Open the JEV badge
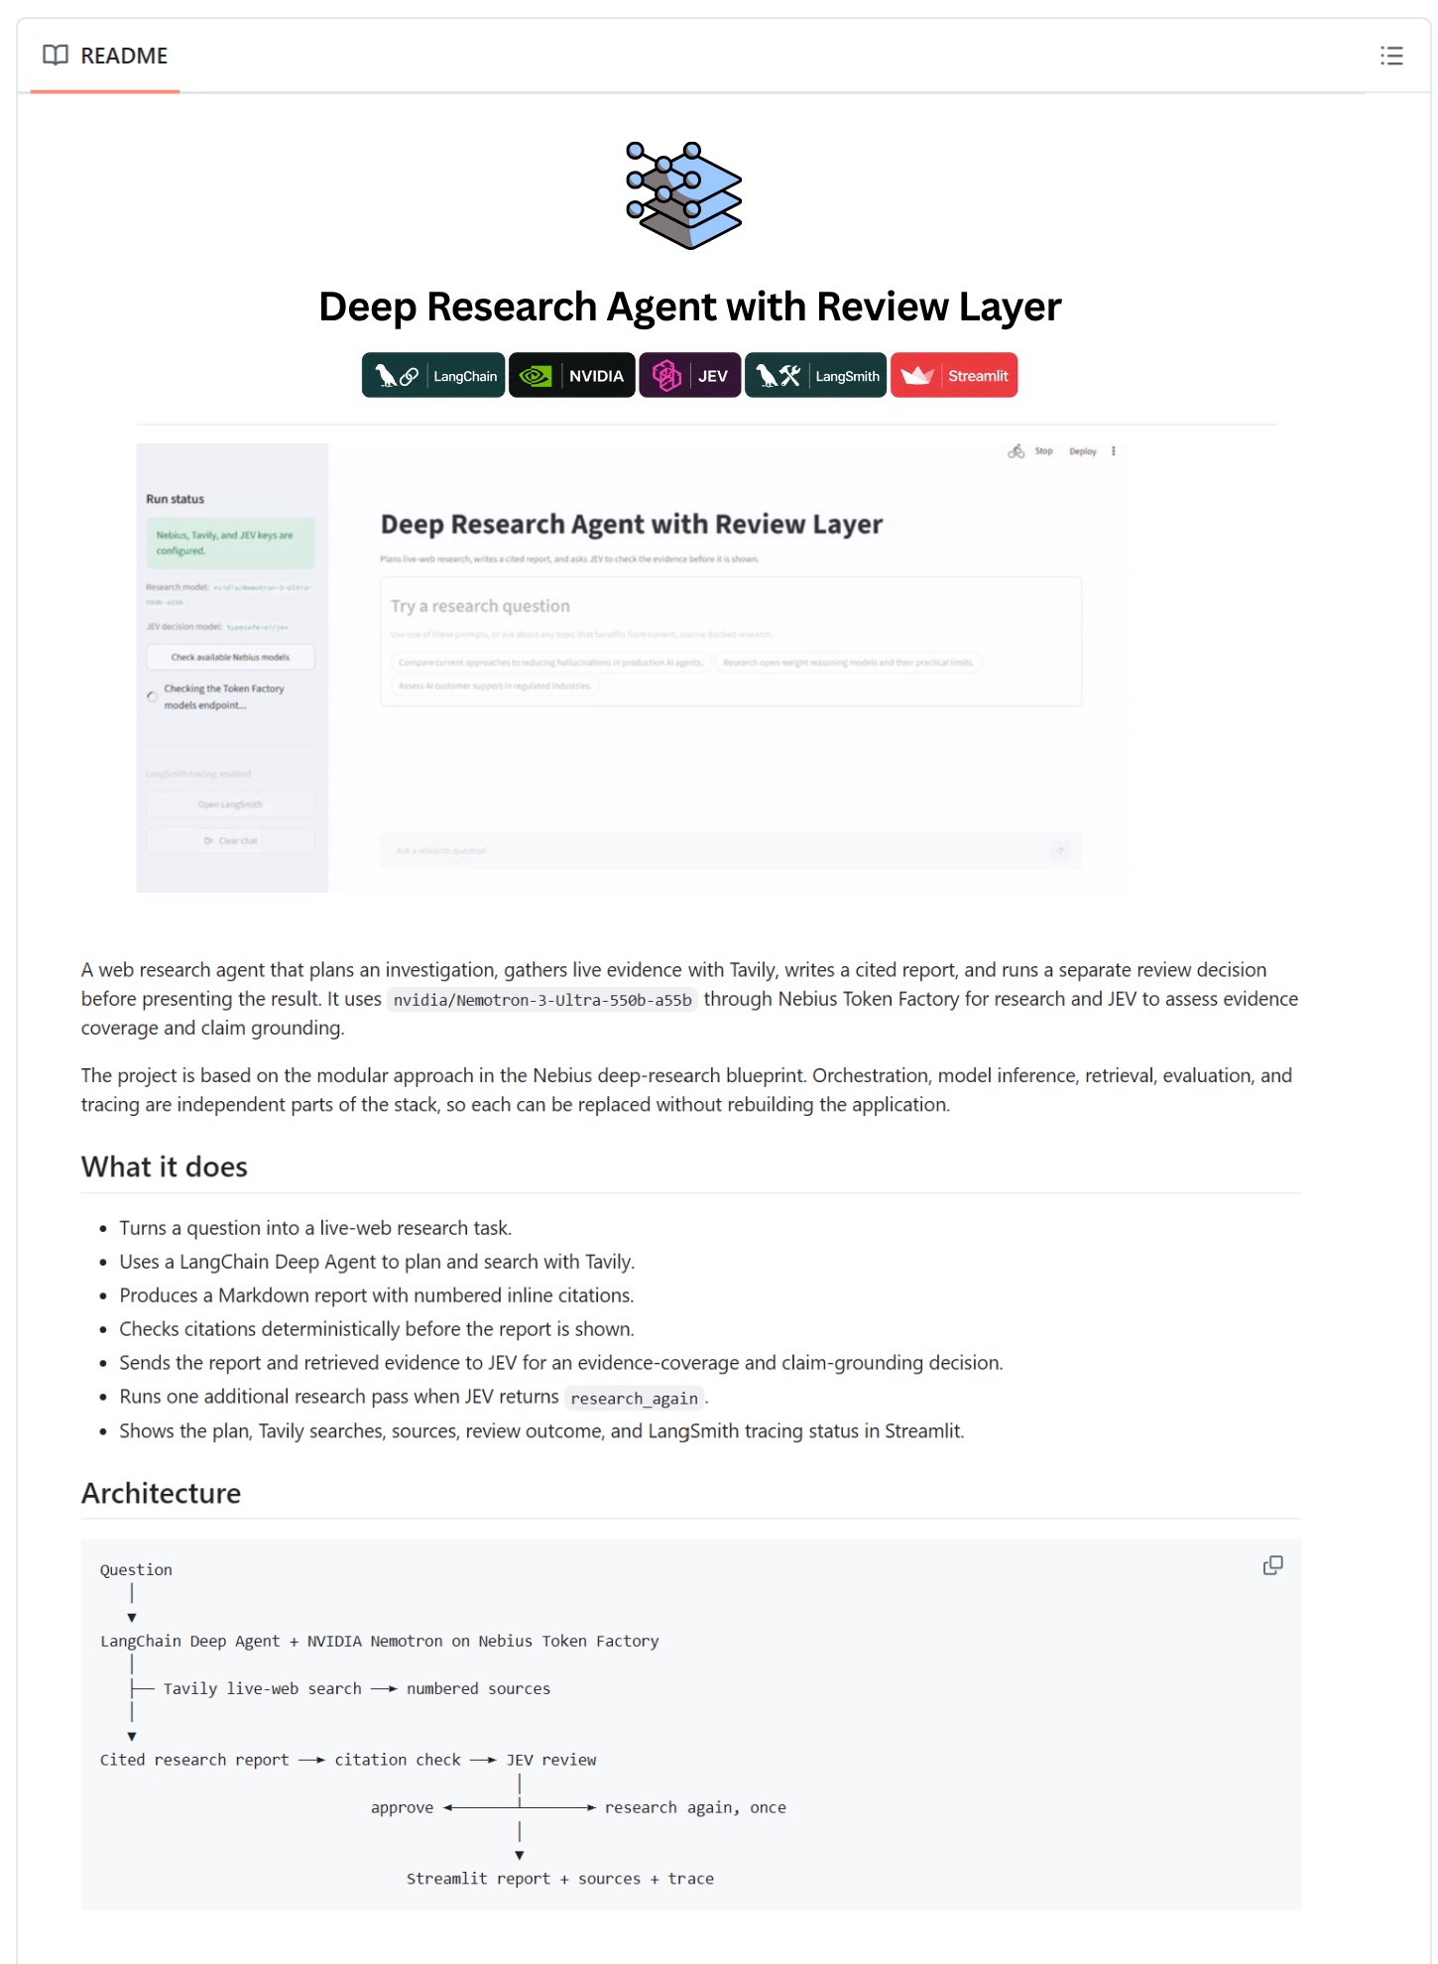 point(690,376)
